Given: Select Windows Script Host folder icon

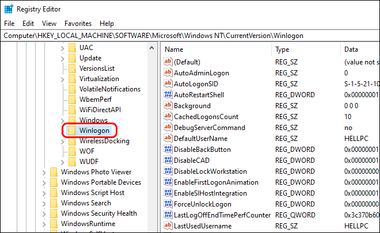Looking at the screenshot, I should 54,193.
